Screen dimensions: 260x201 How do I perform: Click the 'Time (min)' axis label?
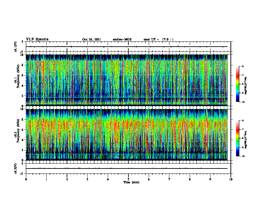tap(131, 182)
